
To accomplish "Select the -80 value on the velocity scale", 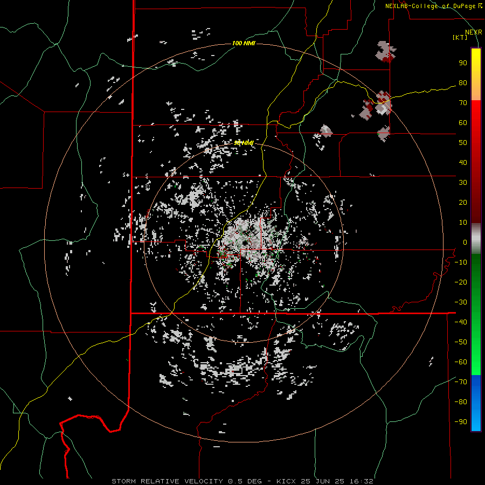I will click(x=461, y=402).
